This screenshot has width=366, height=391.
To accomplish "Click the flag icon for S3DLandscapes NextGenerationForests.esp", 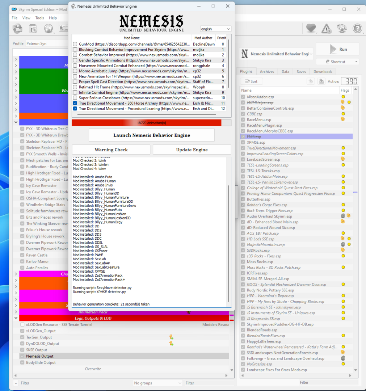I will pos(342,352).
